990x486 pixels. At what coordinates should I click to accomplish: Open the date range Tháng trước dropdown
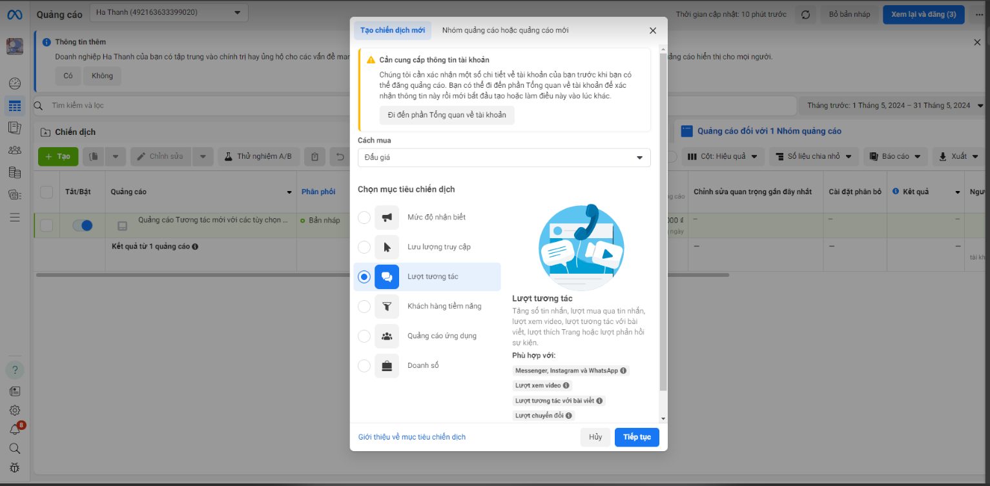pos(894,105)
